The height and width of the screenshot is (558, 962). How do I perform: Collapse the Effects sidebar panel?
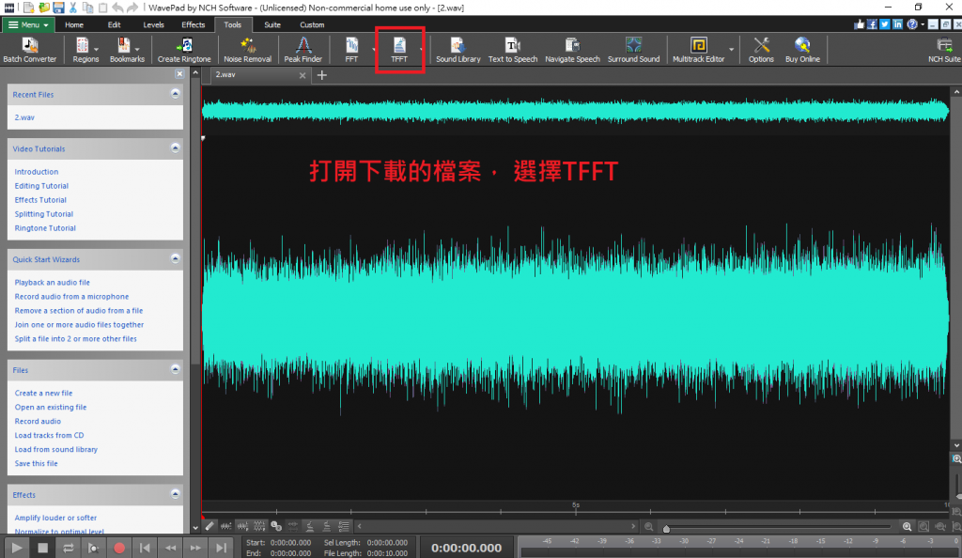coord(175,493)
